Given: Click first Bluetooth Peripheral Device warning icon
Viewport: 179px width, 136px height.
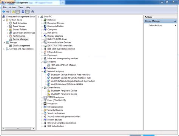Looking at the screenshot, I should (49, 91).
